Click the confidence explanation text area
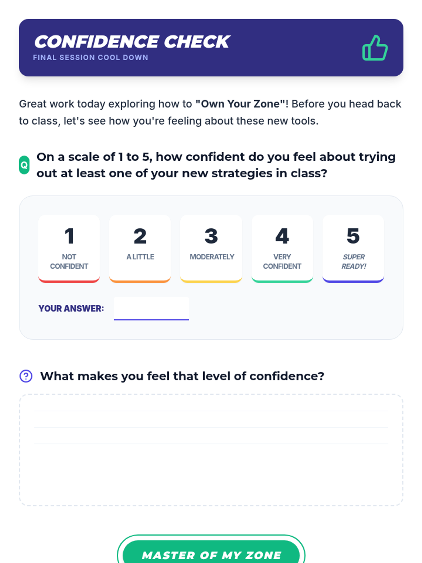This screenshot has width=422, height=563. pyautogui.click(x=211, y=450)
